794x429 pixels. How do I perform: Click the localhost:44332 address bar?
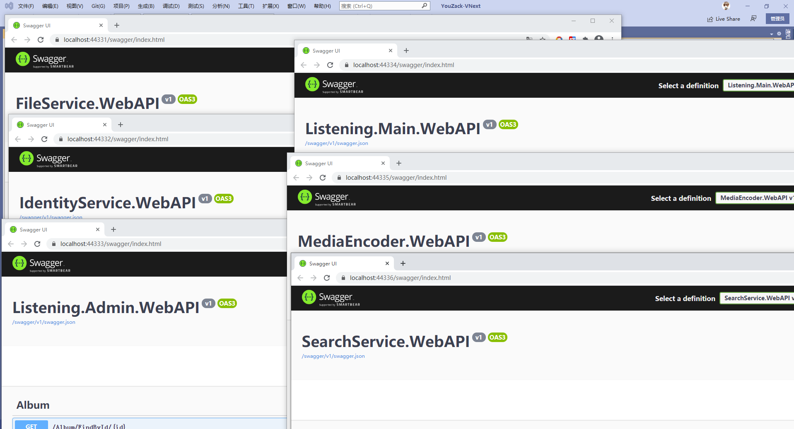click(x=174, y=139)
